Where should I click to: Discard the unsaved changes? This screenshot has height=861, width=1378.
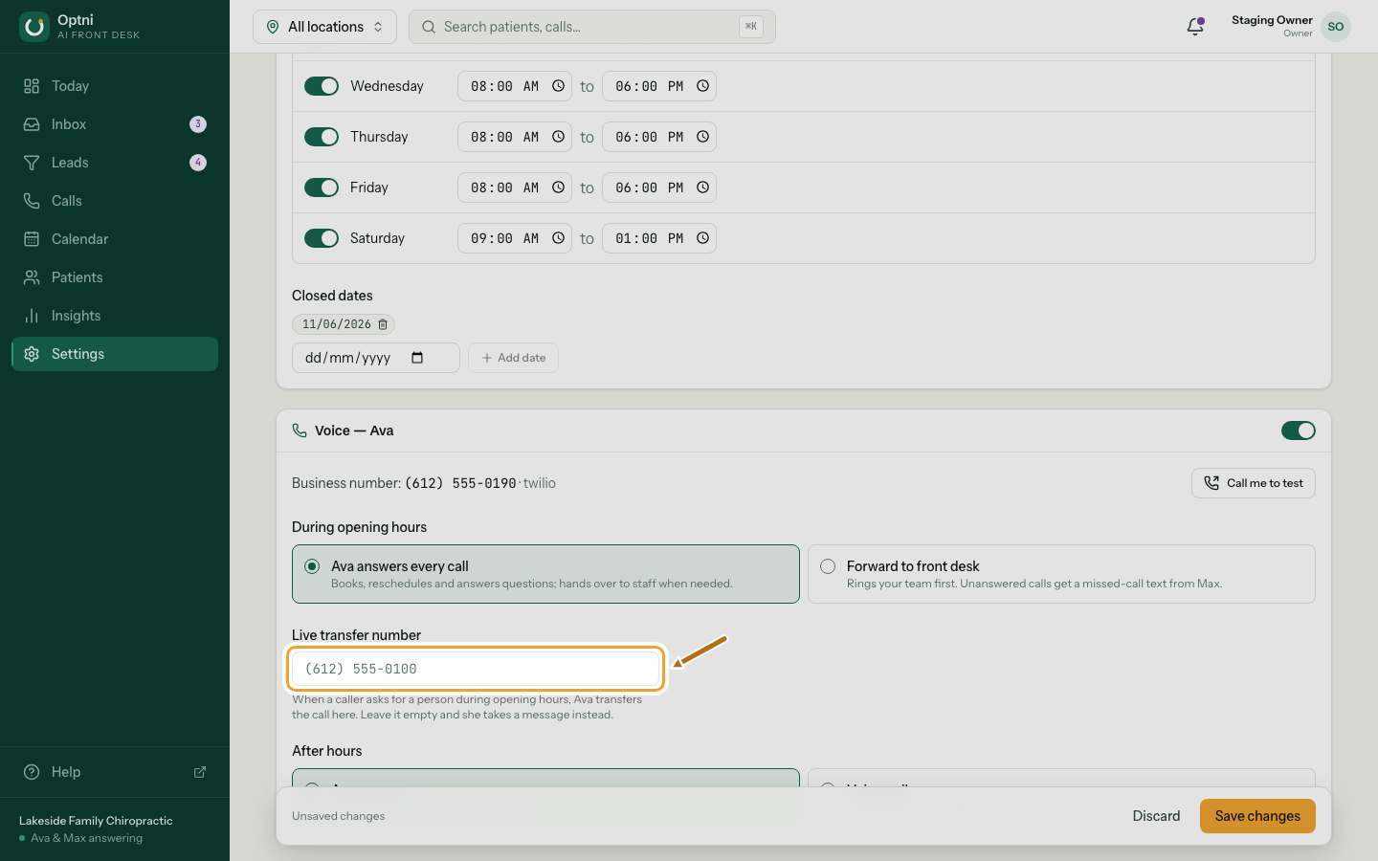click(1156, 816)
